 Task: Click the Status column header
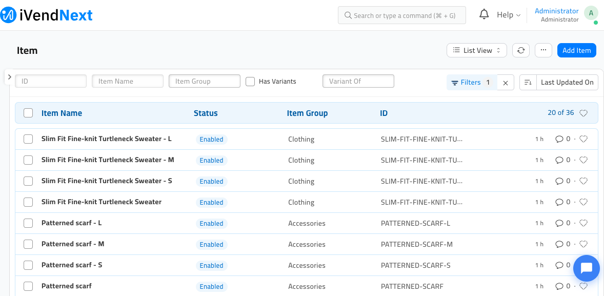(206, 113)
